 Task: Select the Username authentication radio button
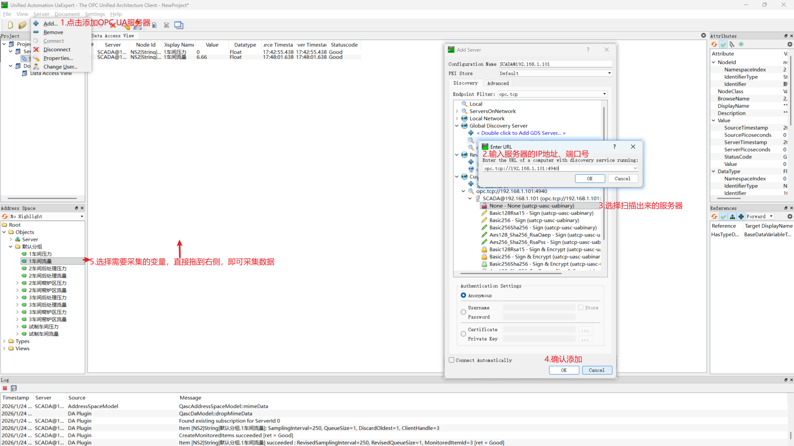[x=463, y=312]
